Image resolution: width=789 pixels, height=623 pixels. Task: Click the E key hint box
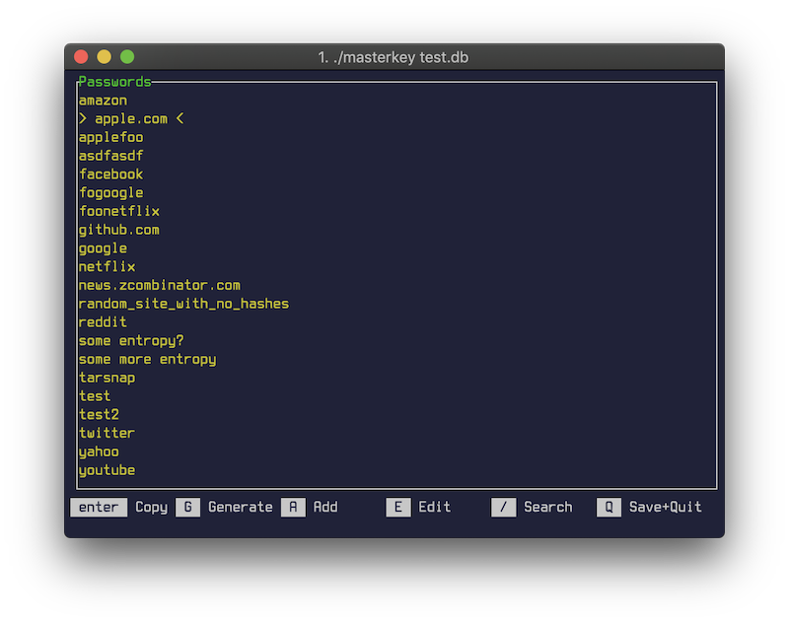pos(398,507)
